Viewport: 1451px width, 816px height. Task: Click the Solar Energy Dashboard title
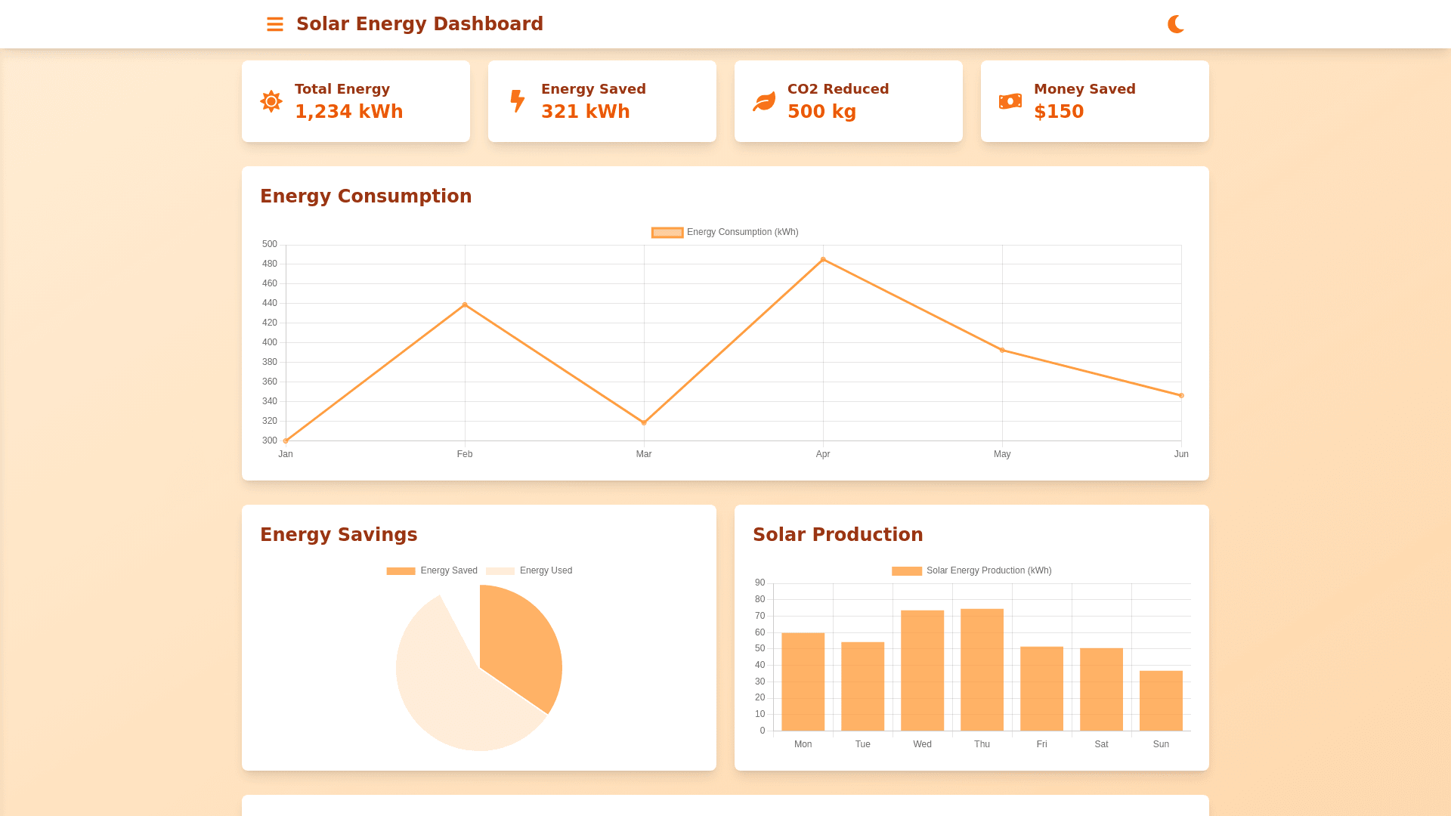coord(419,24)
